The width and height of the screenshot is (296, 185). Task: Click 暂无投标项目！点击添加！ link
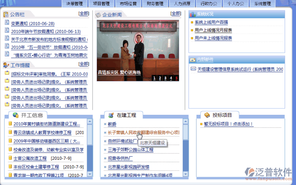pos(228,124)
